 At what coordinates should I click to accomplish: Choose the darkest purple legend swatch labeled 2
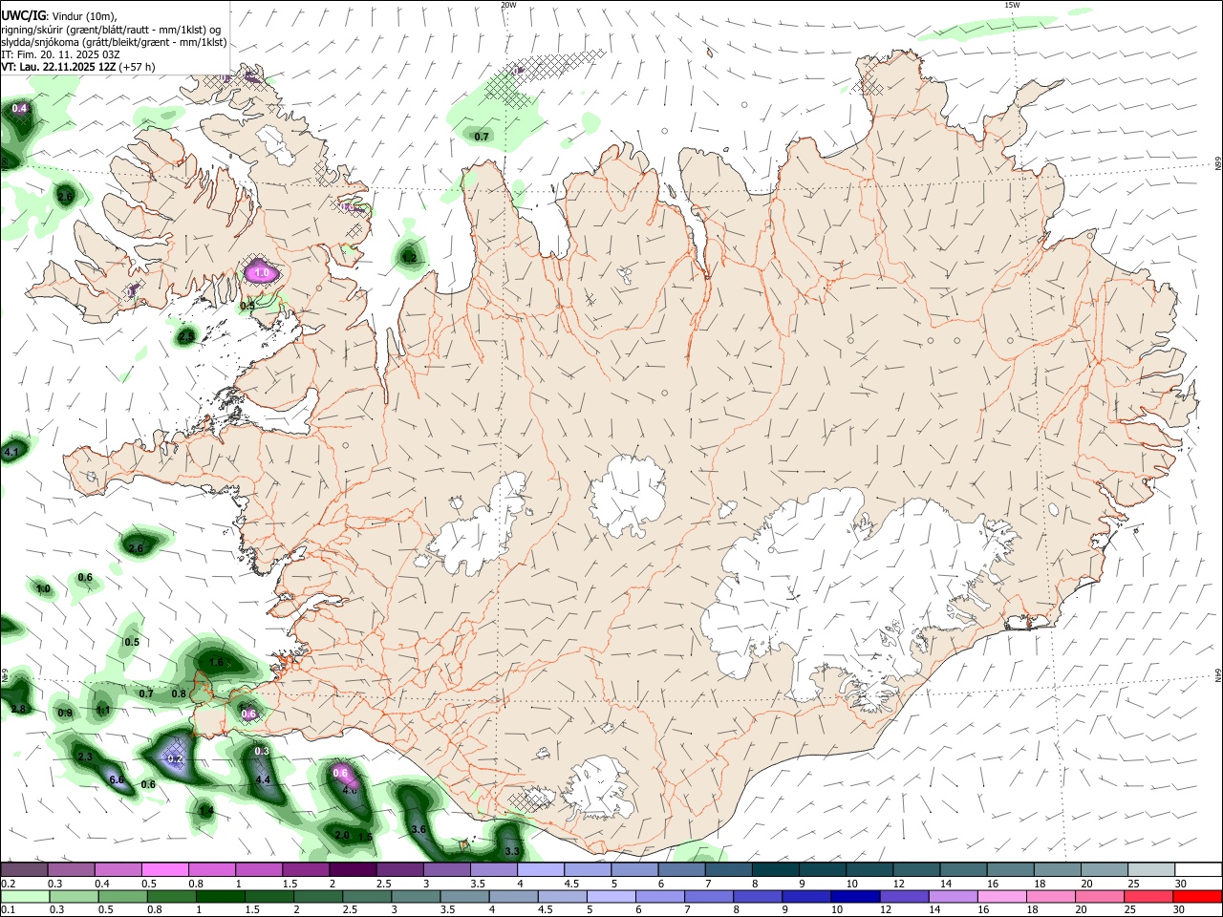[x=353, y=869]
